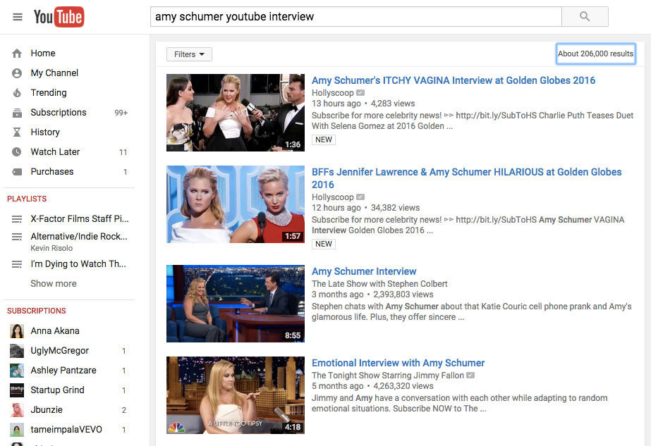Open Amy Schumer's ITCHY VAGINA Interview video title
651x446 pixels.
tap(454, 80)
